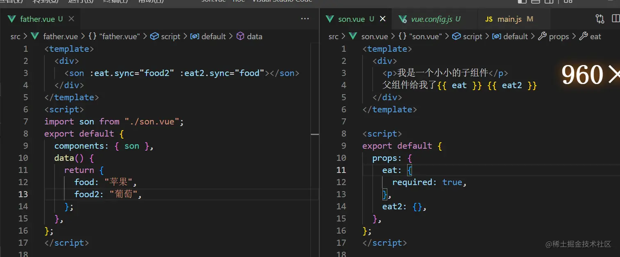Click the Open Changes compare icon

[x=600, y=19]
